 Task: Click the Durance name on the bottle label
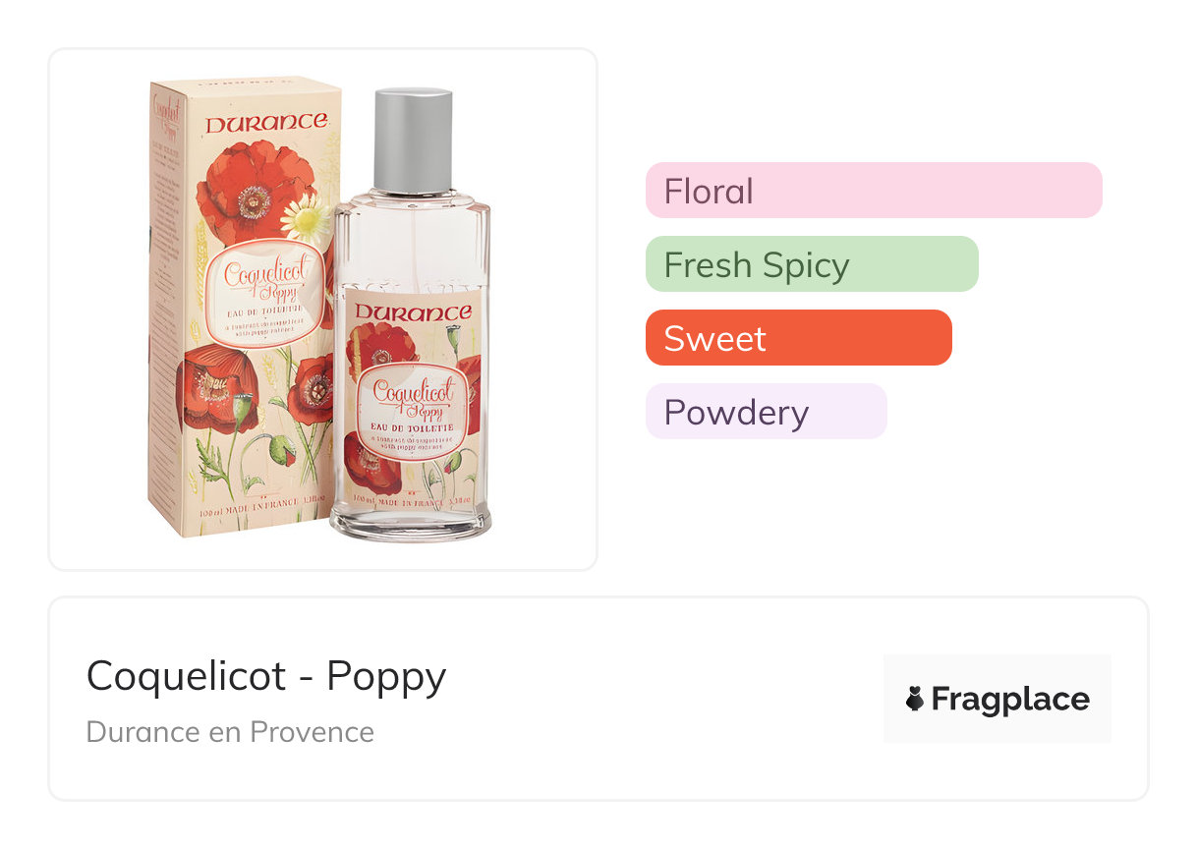[413, 312]
